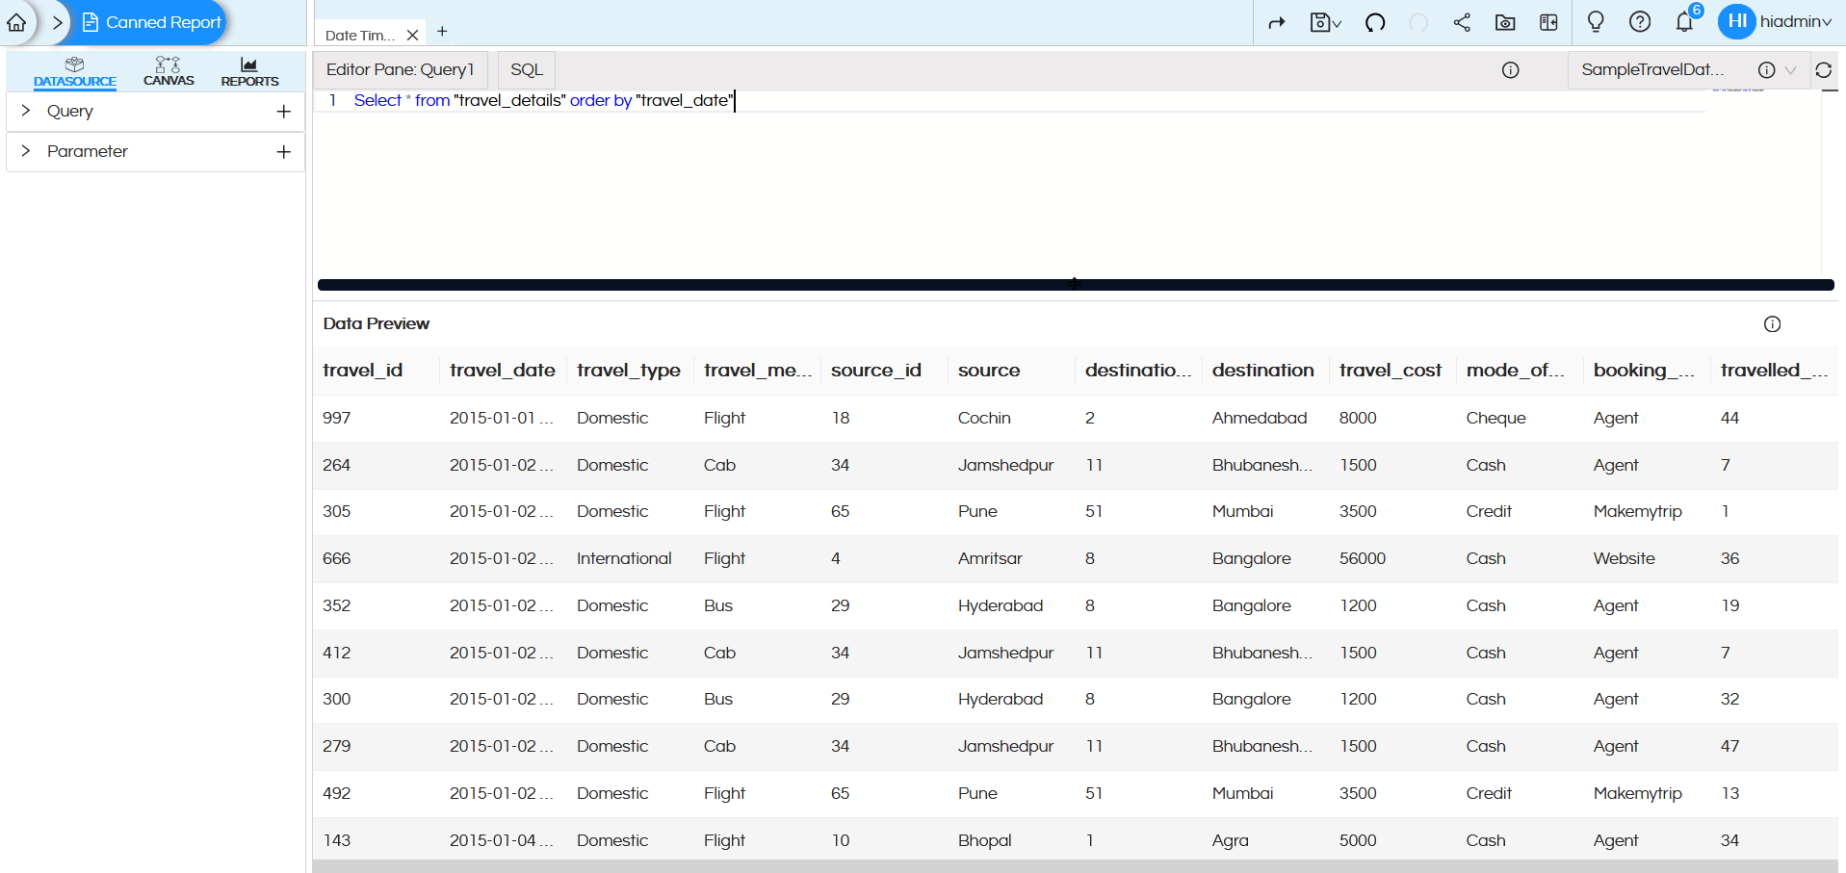Switch to the Canvas view

(169, 69)
